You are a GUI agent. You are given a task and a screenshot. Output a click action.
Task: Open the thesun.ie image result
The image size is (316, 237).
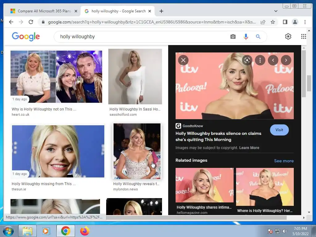(x=58, y=151)
